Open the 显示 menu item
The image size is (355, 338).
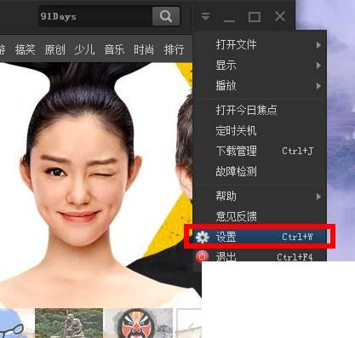click(x=260, y=66)
